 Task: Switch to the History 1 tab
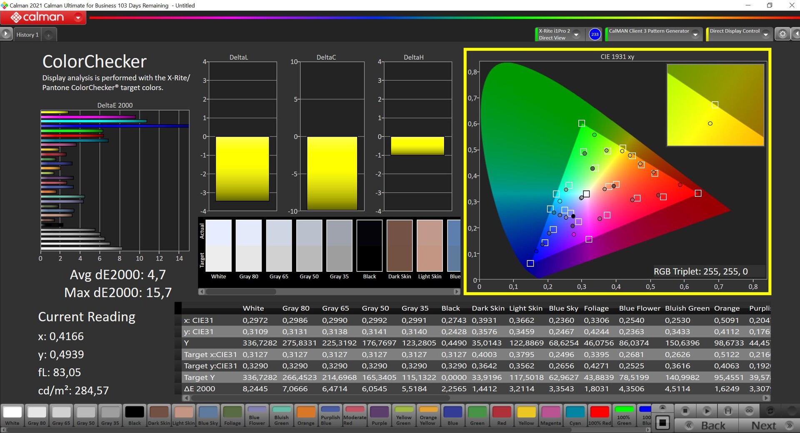tap(27, 35)
